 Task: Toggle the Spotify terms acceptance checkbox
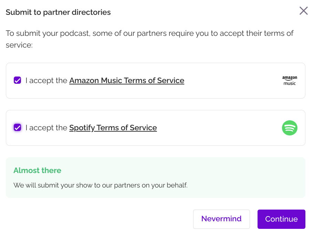click(x=17, y=128)
